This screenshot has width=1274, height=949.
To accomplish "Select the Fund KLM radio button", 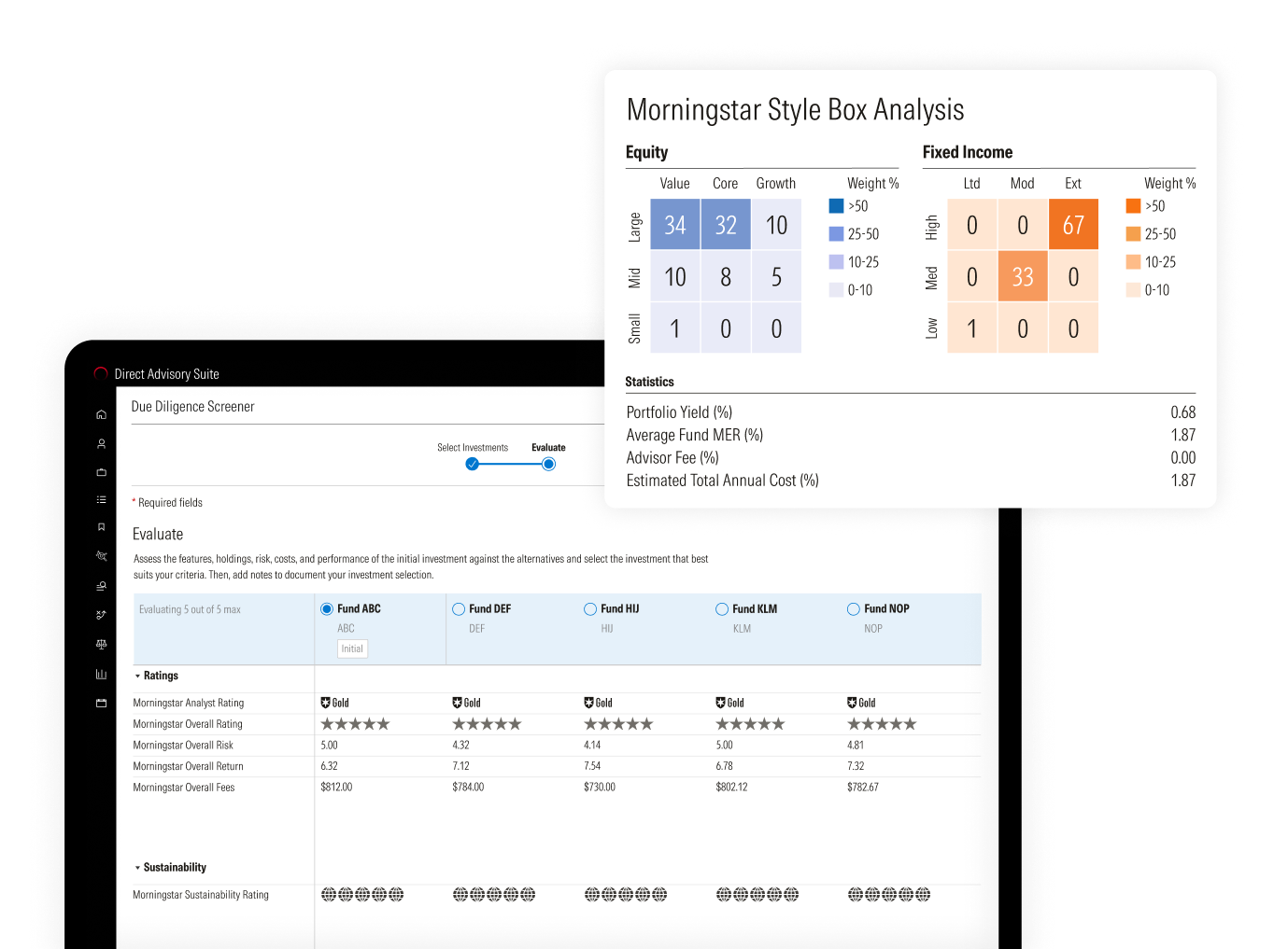I will pos(722,609).
